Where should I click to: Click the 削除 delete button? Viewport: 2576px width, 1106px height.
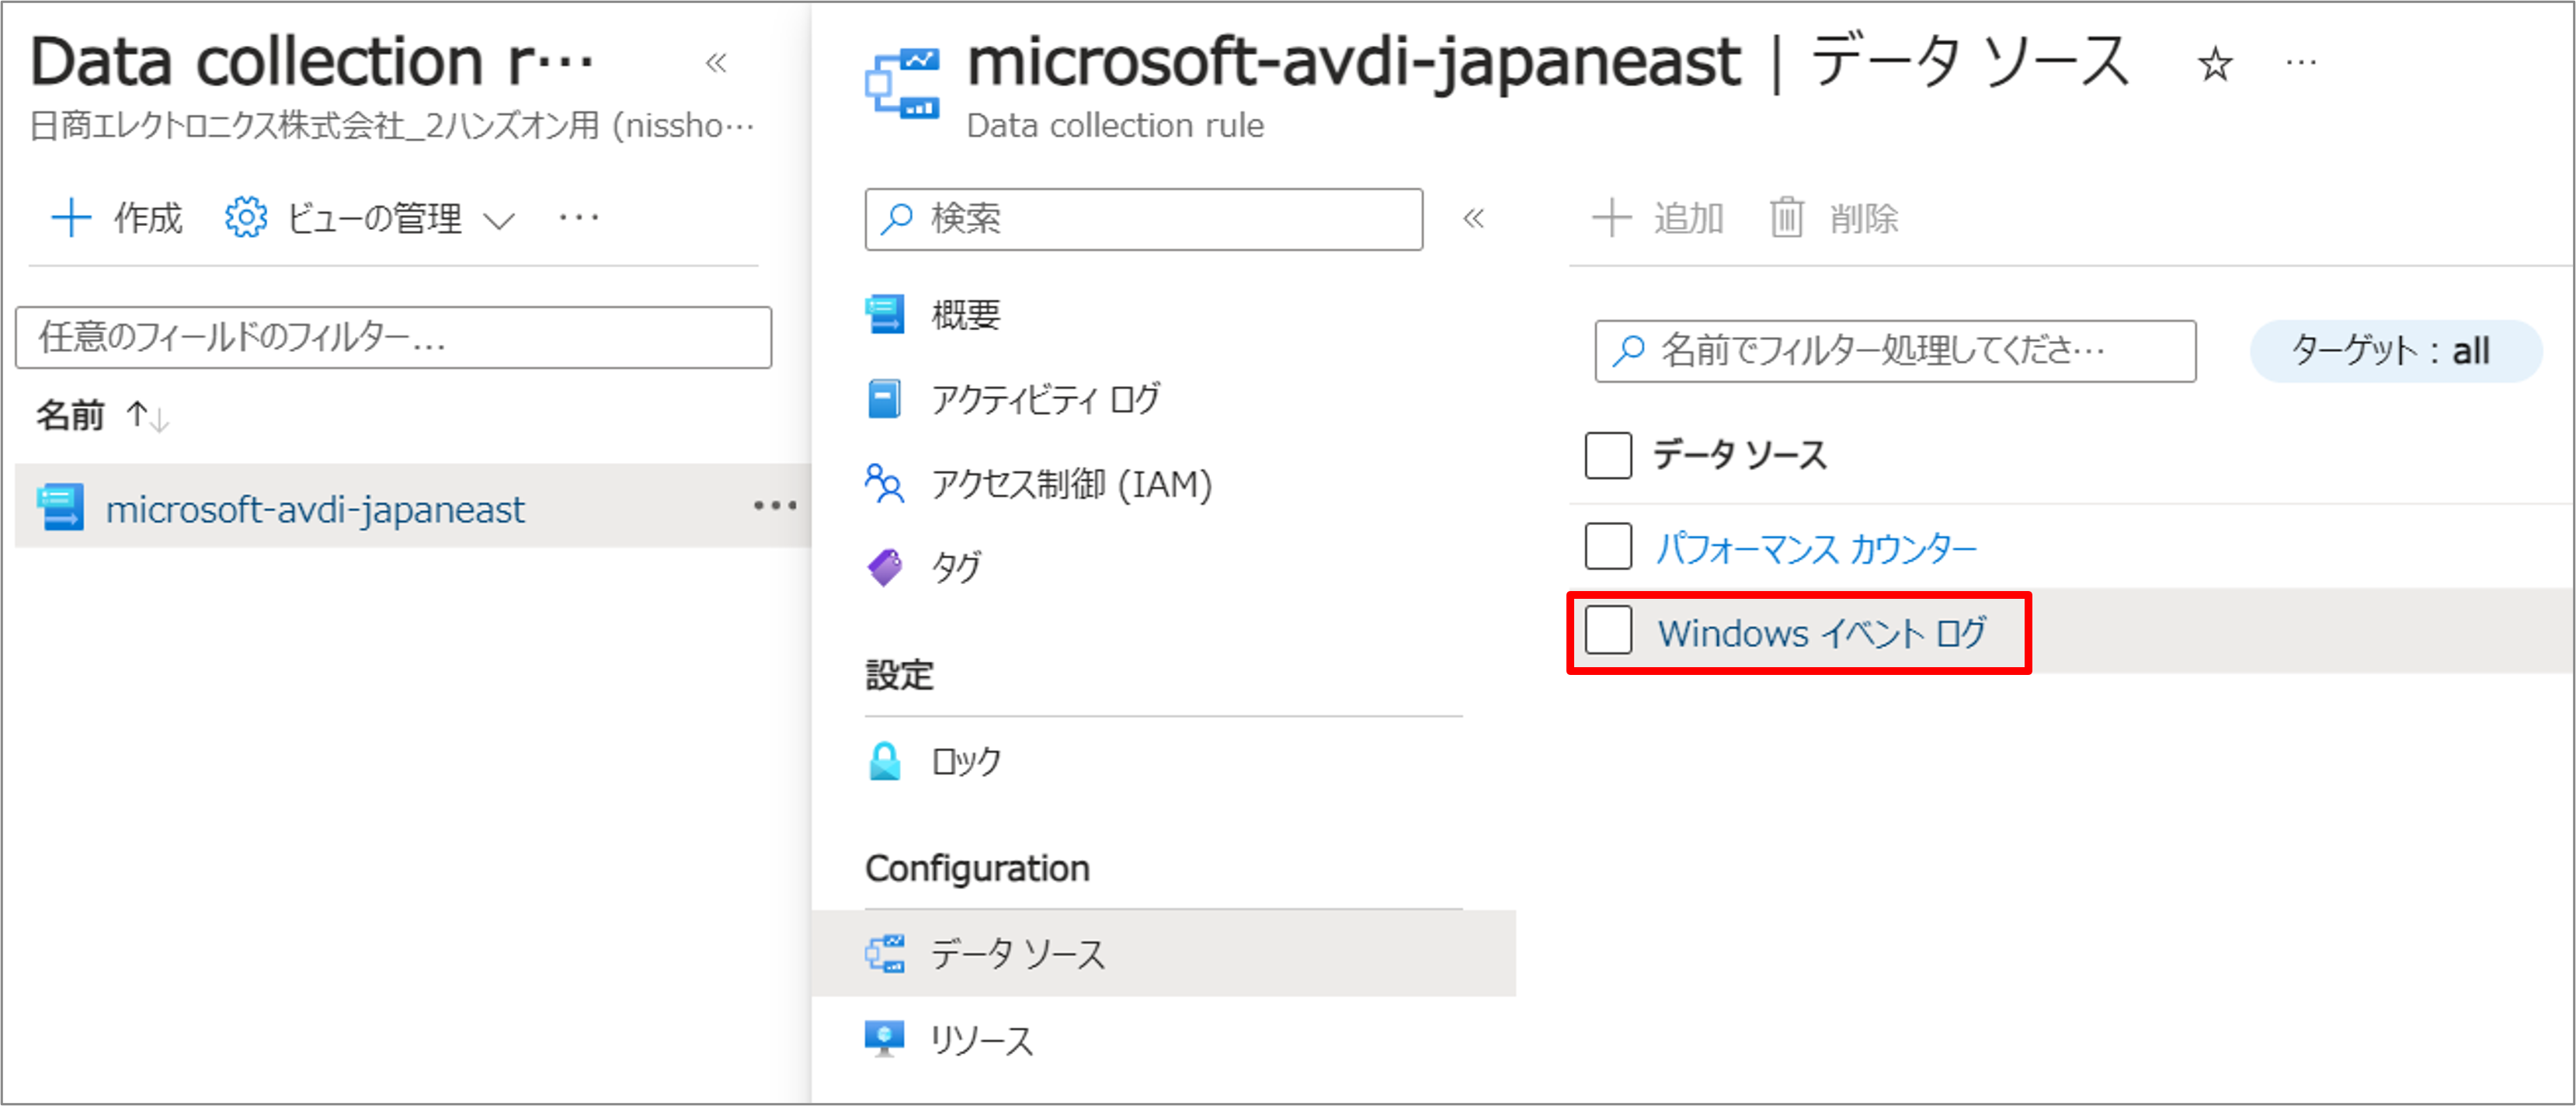pyautogui.click(x=1834, y=218)
